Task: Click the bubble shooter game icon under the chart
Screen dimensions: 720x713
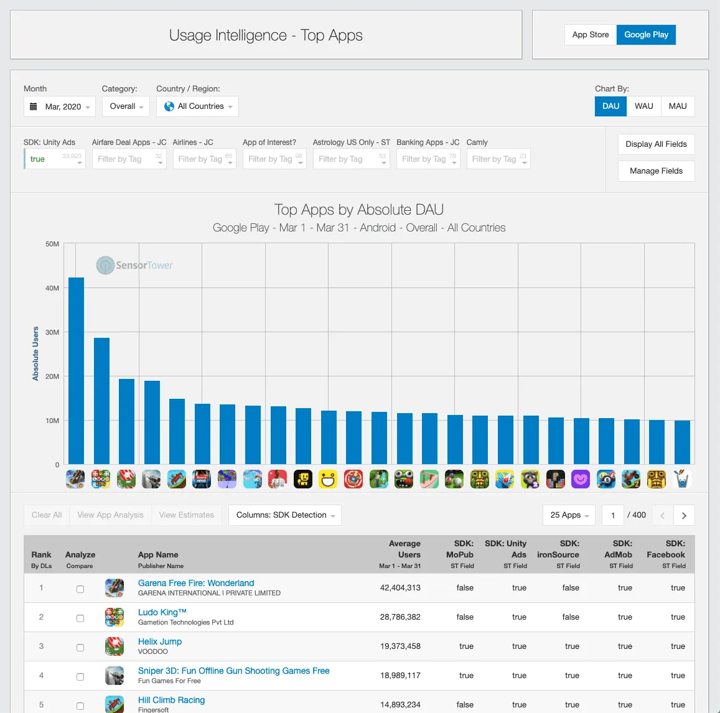Action: 227,479
